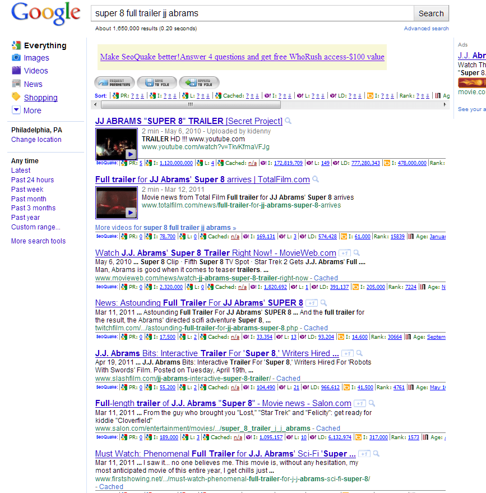Click the Append to File button
Image resolution: width=486 pixels, height=493 pixels.
pyautogui.click(x=199, y=83)
